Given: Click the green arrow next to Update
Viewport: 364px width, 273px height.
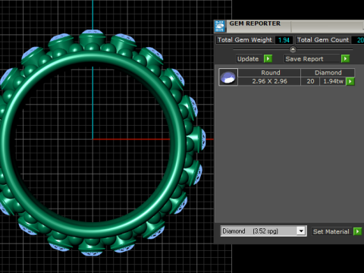Looking at the screenshot, I should (x=268, y=58).
